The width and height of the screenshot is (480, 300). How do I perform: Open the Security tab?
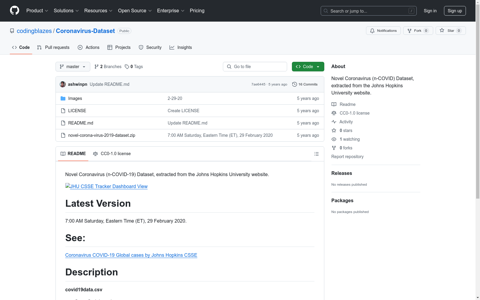(x=150, y=47)
